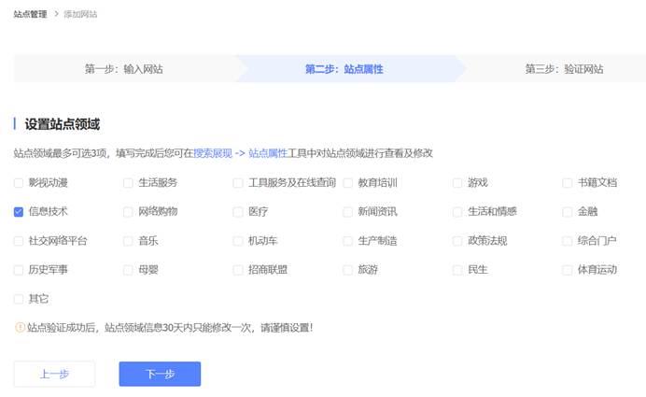The image size is (646, 397).
Task: Click the 下一步 button
Action: click(x=160, y=374)
